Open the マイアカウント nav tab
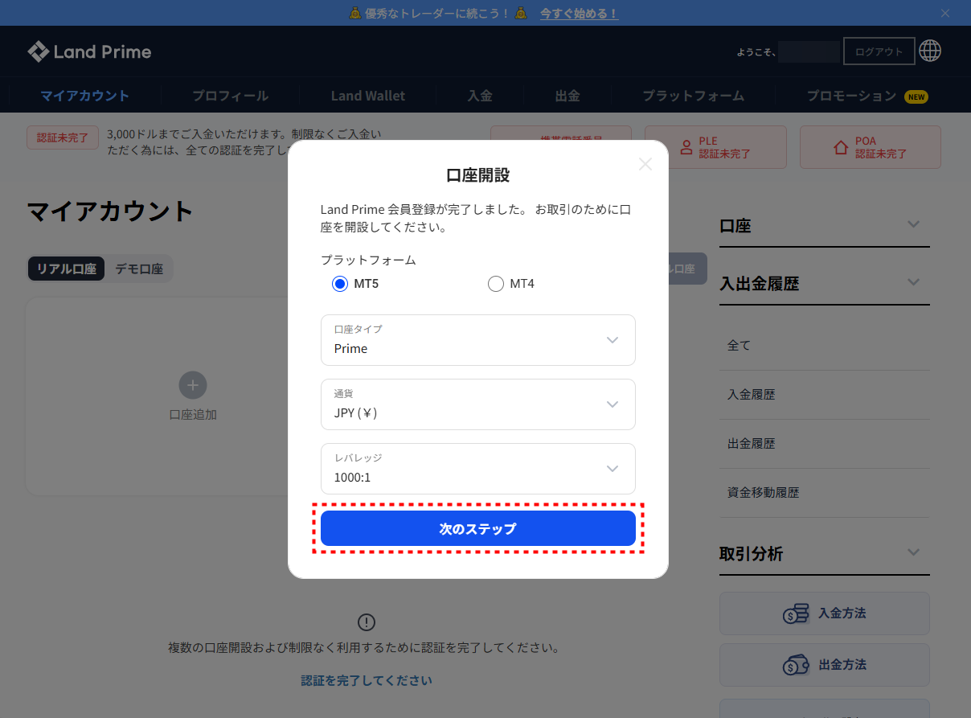 click(x=85, y=96)
